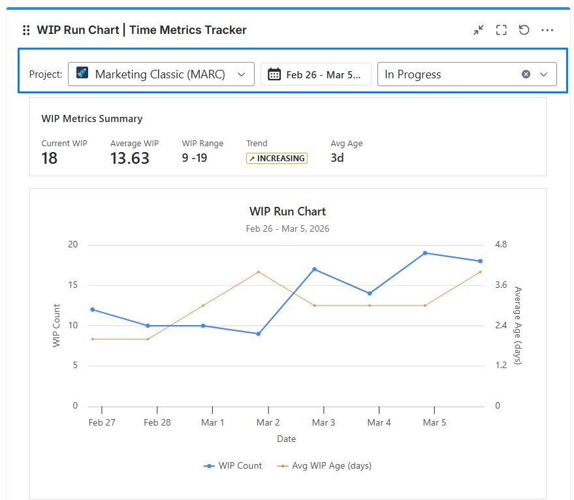
Task: Click the final blue WIP Count data point
Action: click(480, 261)
